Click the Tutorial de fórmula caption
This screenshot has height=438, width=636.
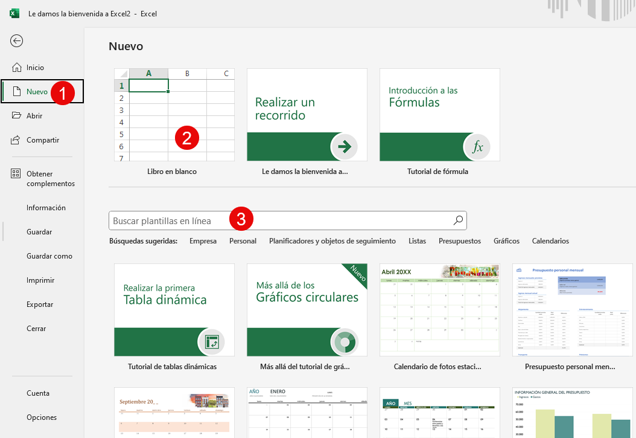coord(437,172)
